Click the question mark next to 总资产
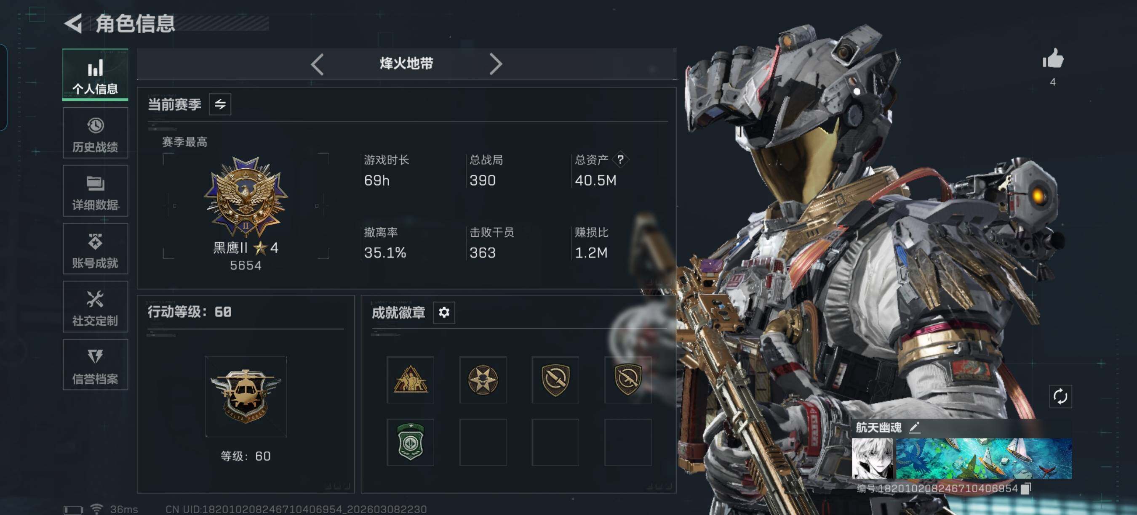The width and height of the screenshot is (1137, 515). 620,159
